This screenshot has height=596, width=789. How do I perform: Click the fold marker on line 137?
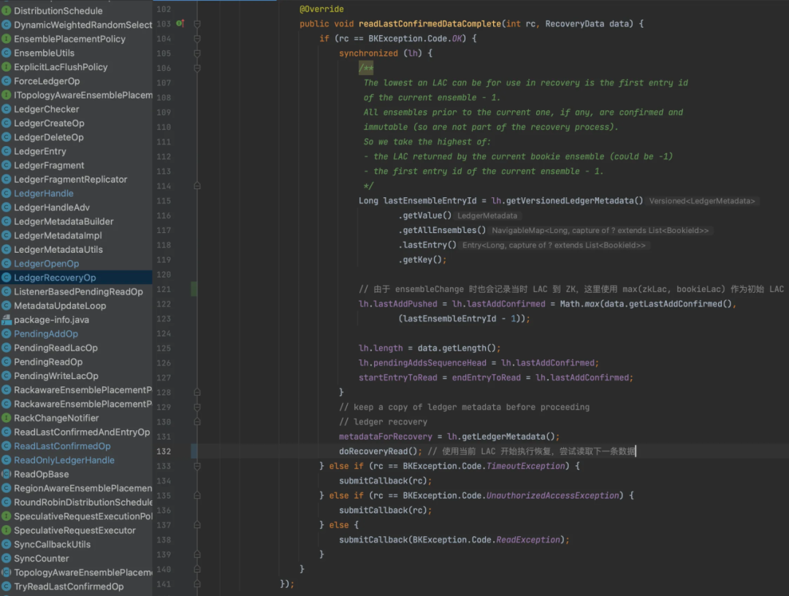pos(197,525)
